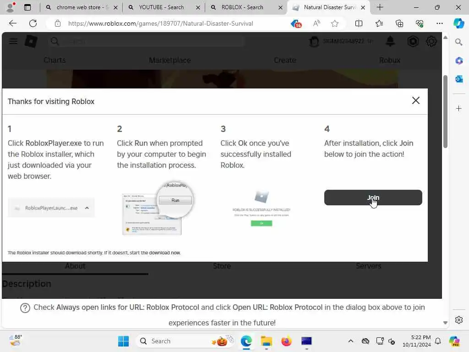
Task: Open Browser essentials heart icon
Action: tap(420, 23)
